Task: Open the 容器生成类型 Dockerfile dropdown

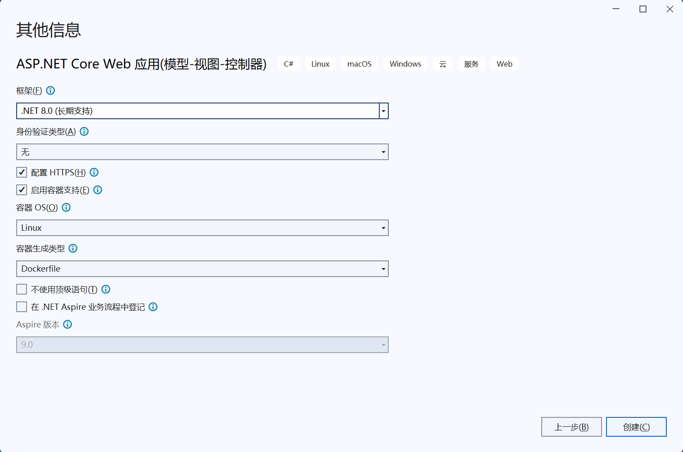Action: click(202, 269)
